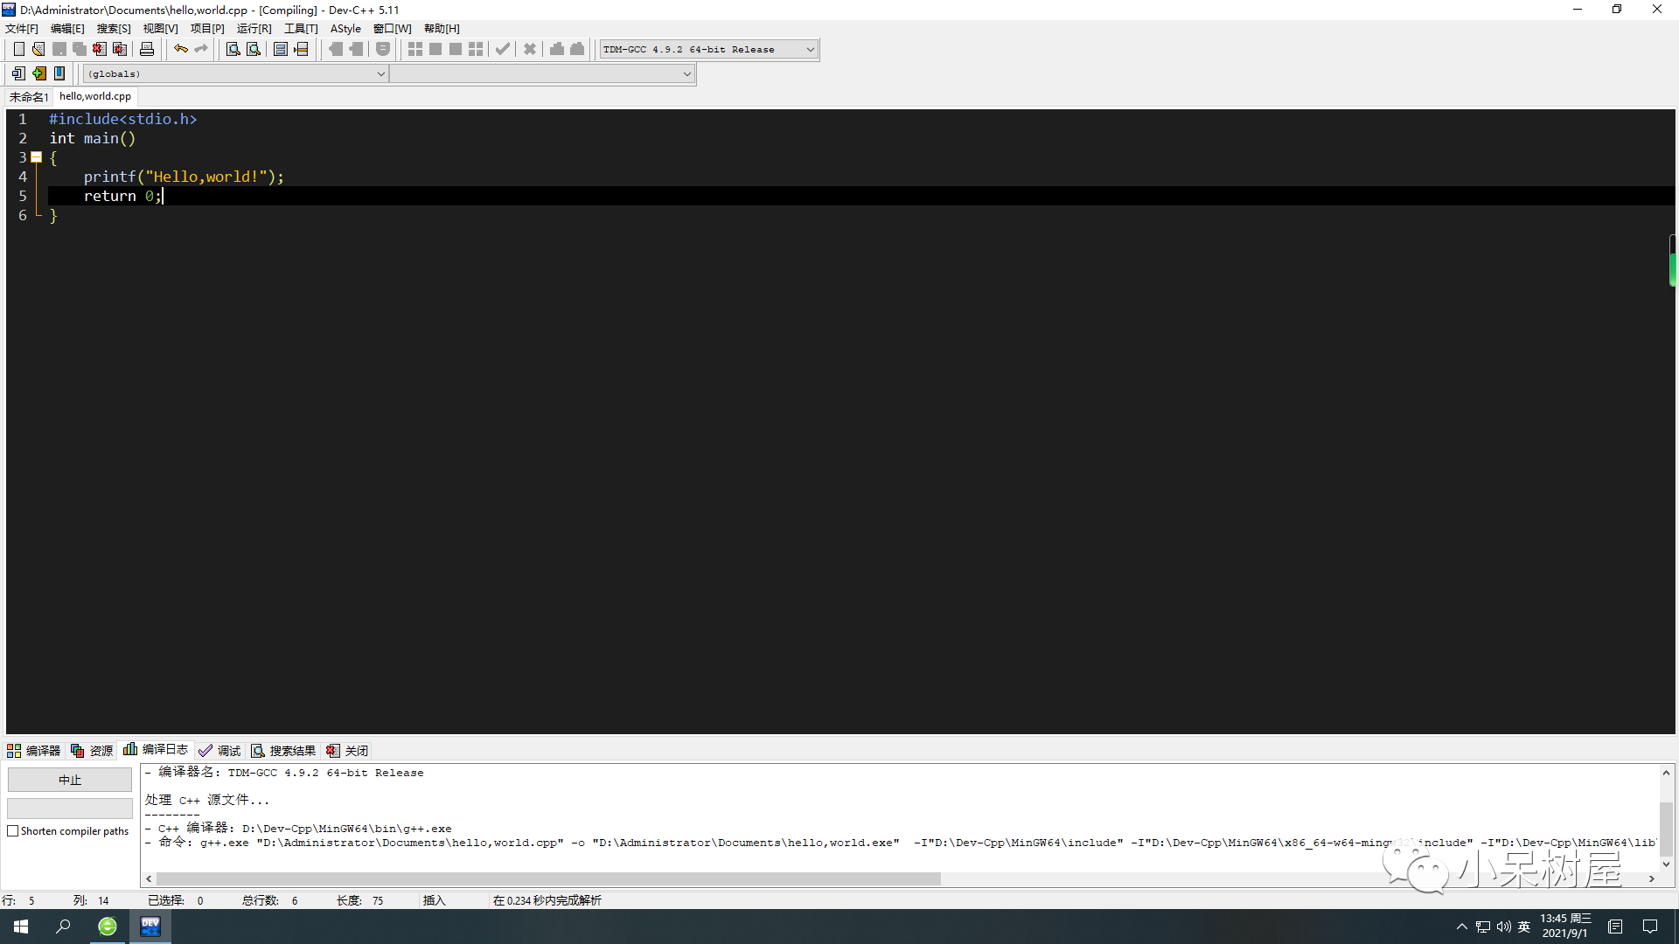
Task: Click the Print toolbar icon
Action: coord(147,49)
